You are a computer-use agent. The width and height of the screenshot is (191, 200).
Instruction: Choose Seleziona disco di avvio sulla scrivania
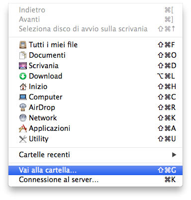[95, 29]
